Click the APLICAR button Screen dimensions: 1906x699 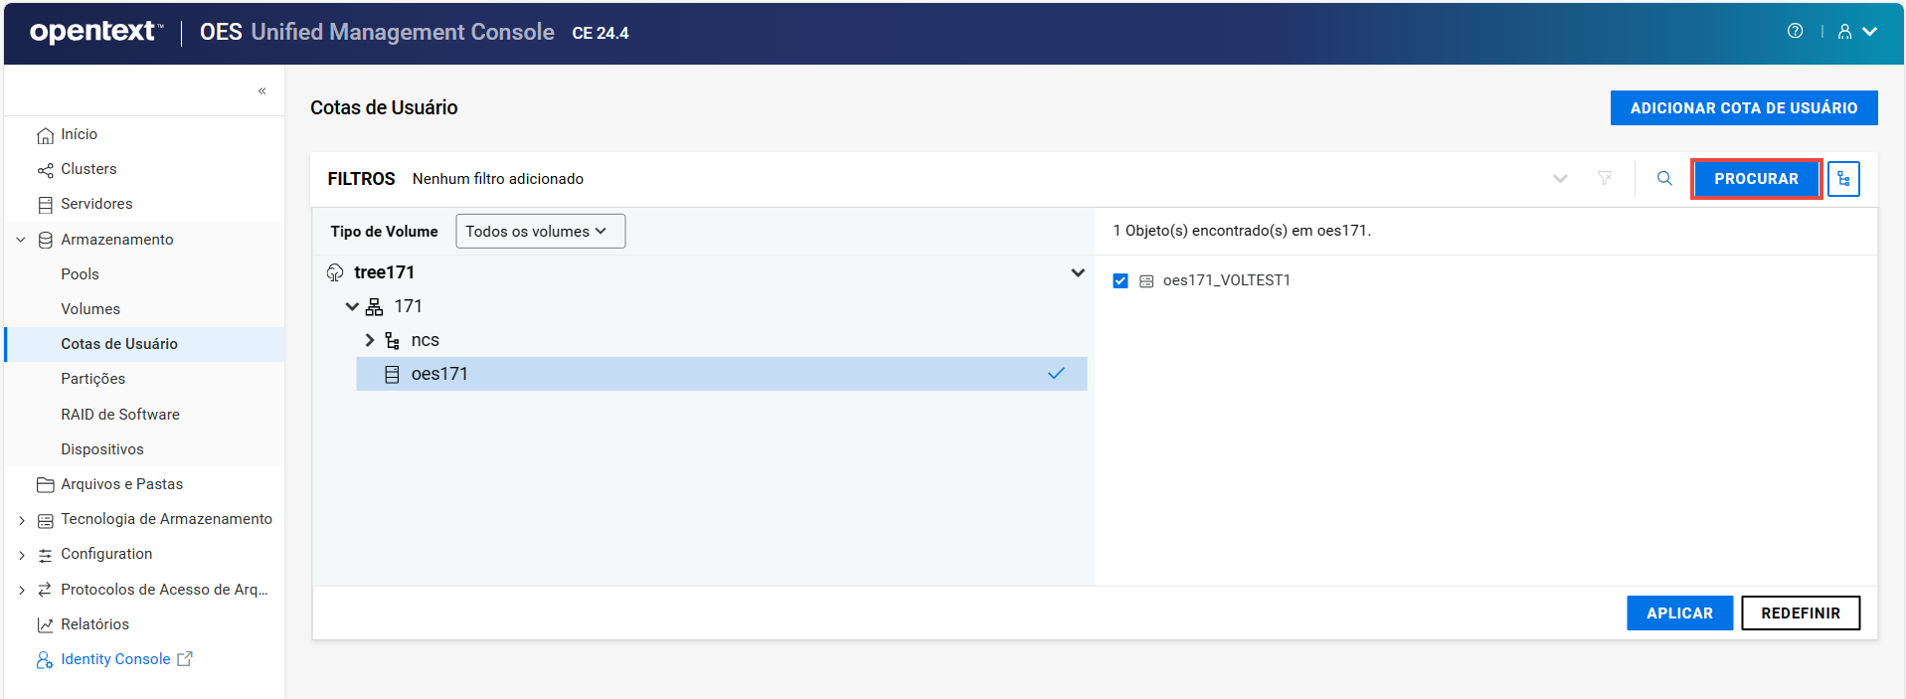point(1678,613)
